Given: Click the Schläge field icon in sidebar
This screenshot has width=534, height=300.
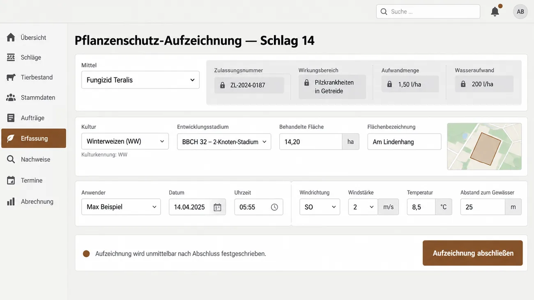Looking at the screenshot, I should point(11,57).
